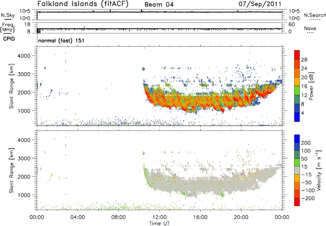This screenshot has height=226, width=326.
Task: Click the '20:00' time axis label
Action: click(x=241, y=217)
